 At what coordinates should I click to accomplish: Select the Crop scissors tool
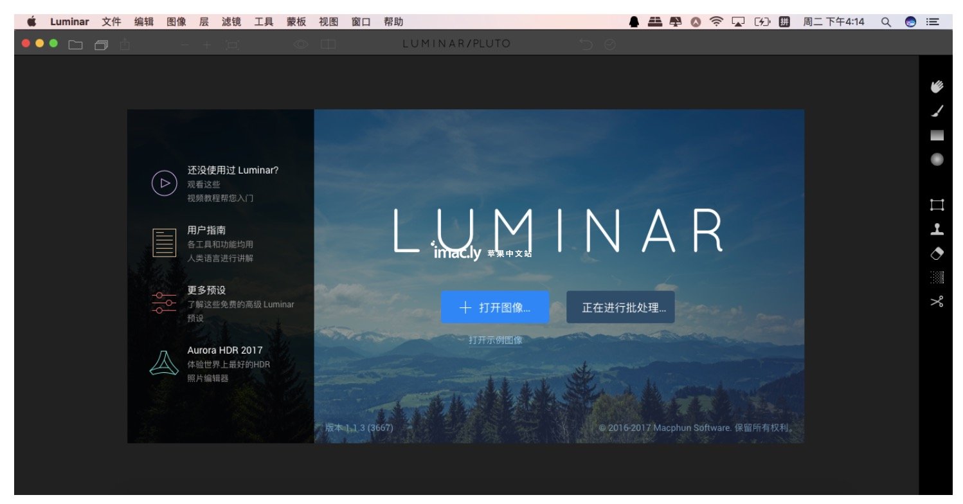(x=937, y=301)
